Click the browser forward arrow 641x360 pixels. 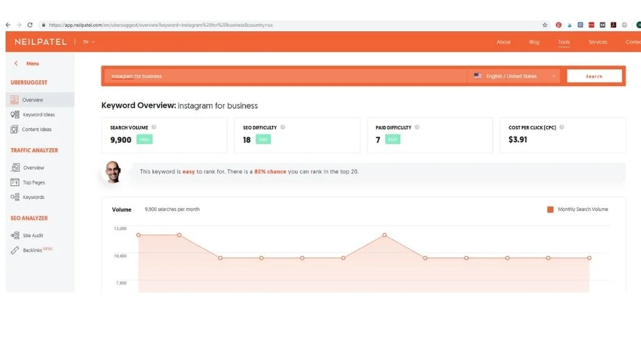click(19, 25)
